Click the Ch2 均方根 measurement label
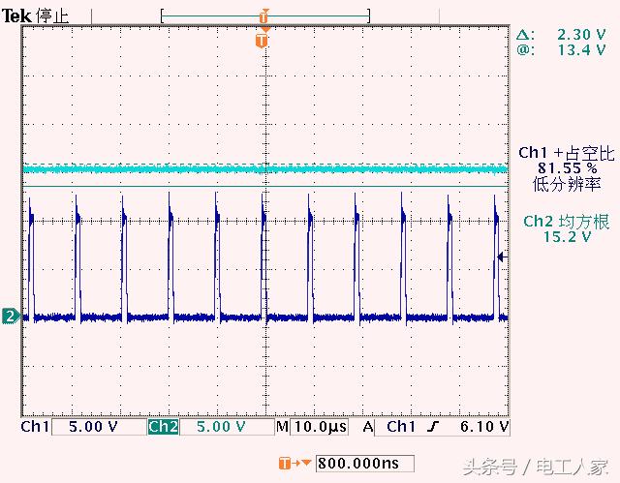This screenshot has width=620, height=483. click(x=566, y=222)
